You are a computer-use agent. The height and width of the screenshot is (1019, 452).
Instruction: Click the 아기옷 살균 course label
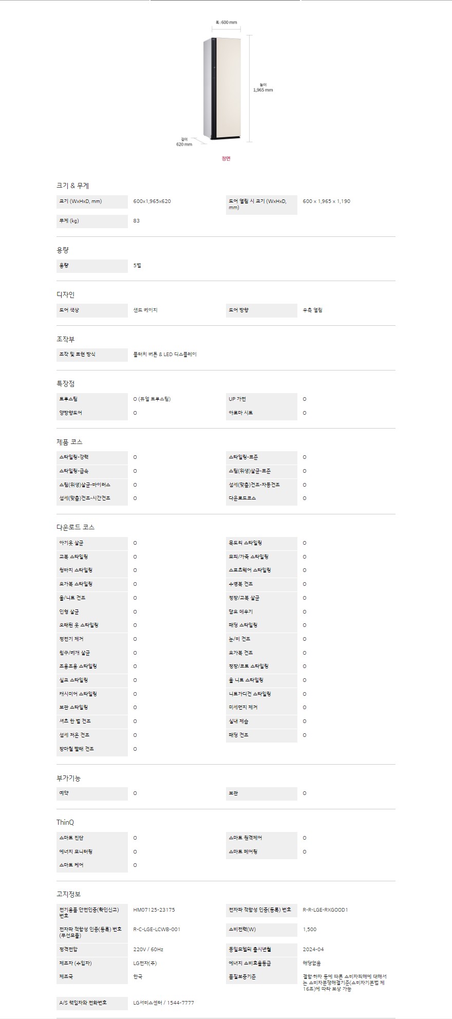tap(71, 543)
